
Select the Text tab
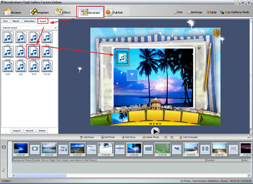pyautogui.click(x=5, y=21)
